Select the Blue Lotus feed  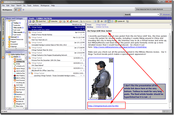[x=18, y=106]
